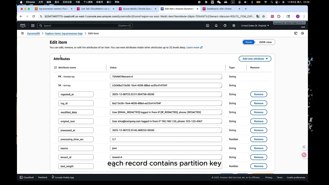Open the console settings gear

coord(234,25)
